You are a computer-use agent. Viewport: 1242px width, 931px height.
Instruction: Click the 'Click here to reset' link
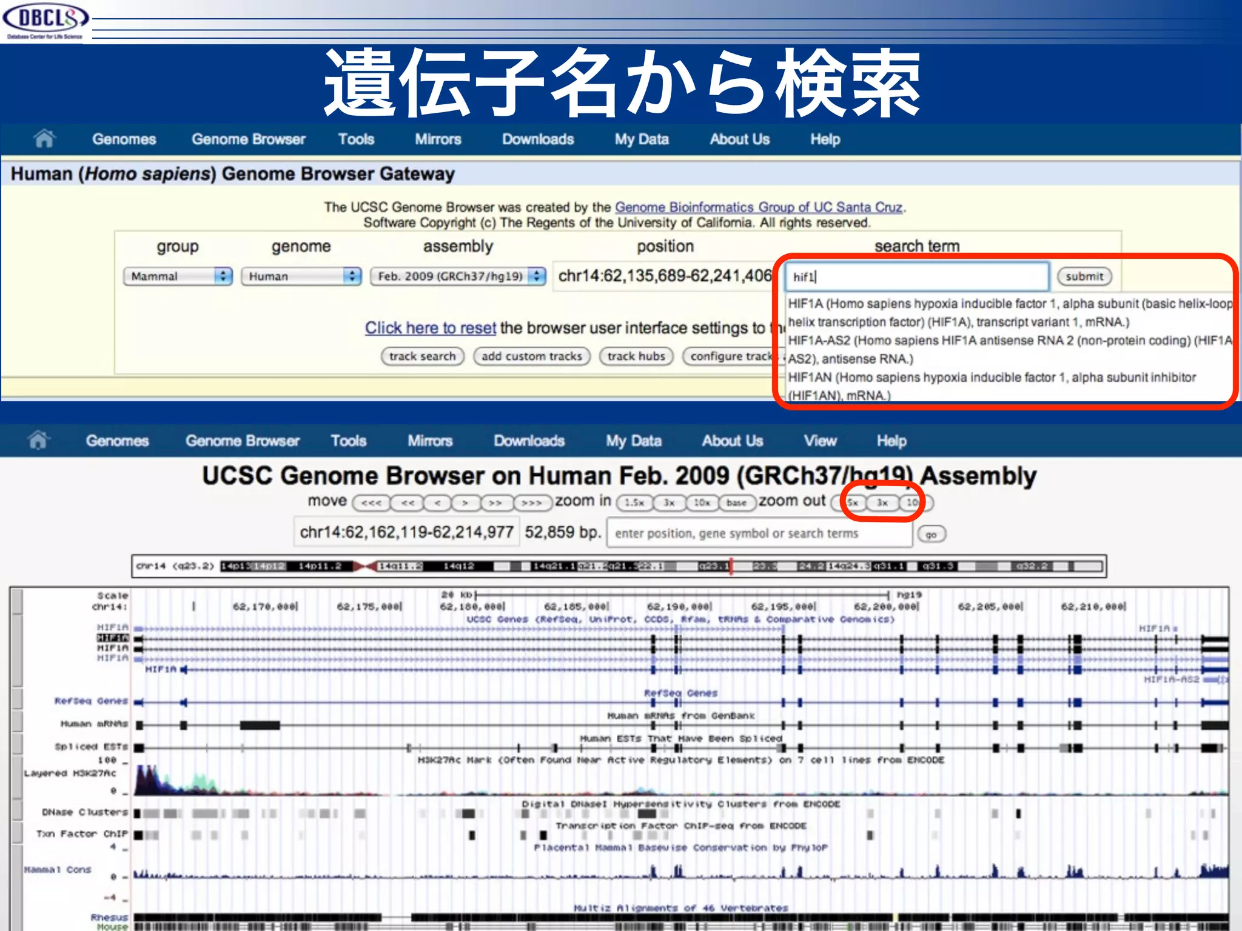(431, 328)
